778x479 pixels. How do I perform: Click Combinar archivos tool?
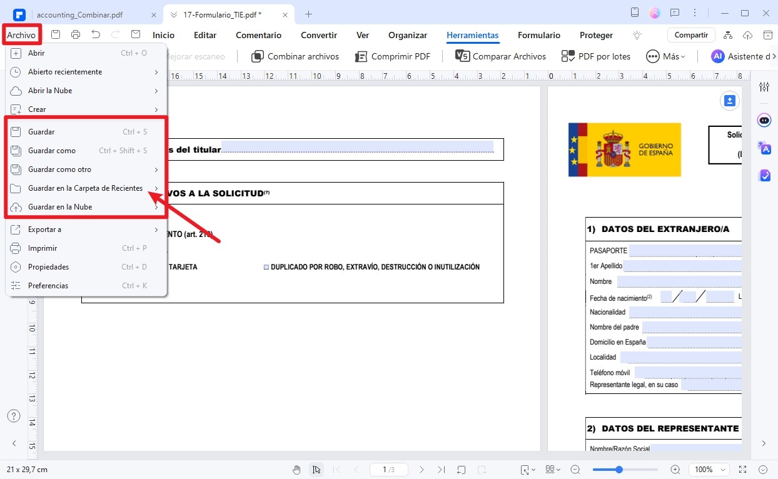tap(295, 56)
